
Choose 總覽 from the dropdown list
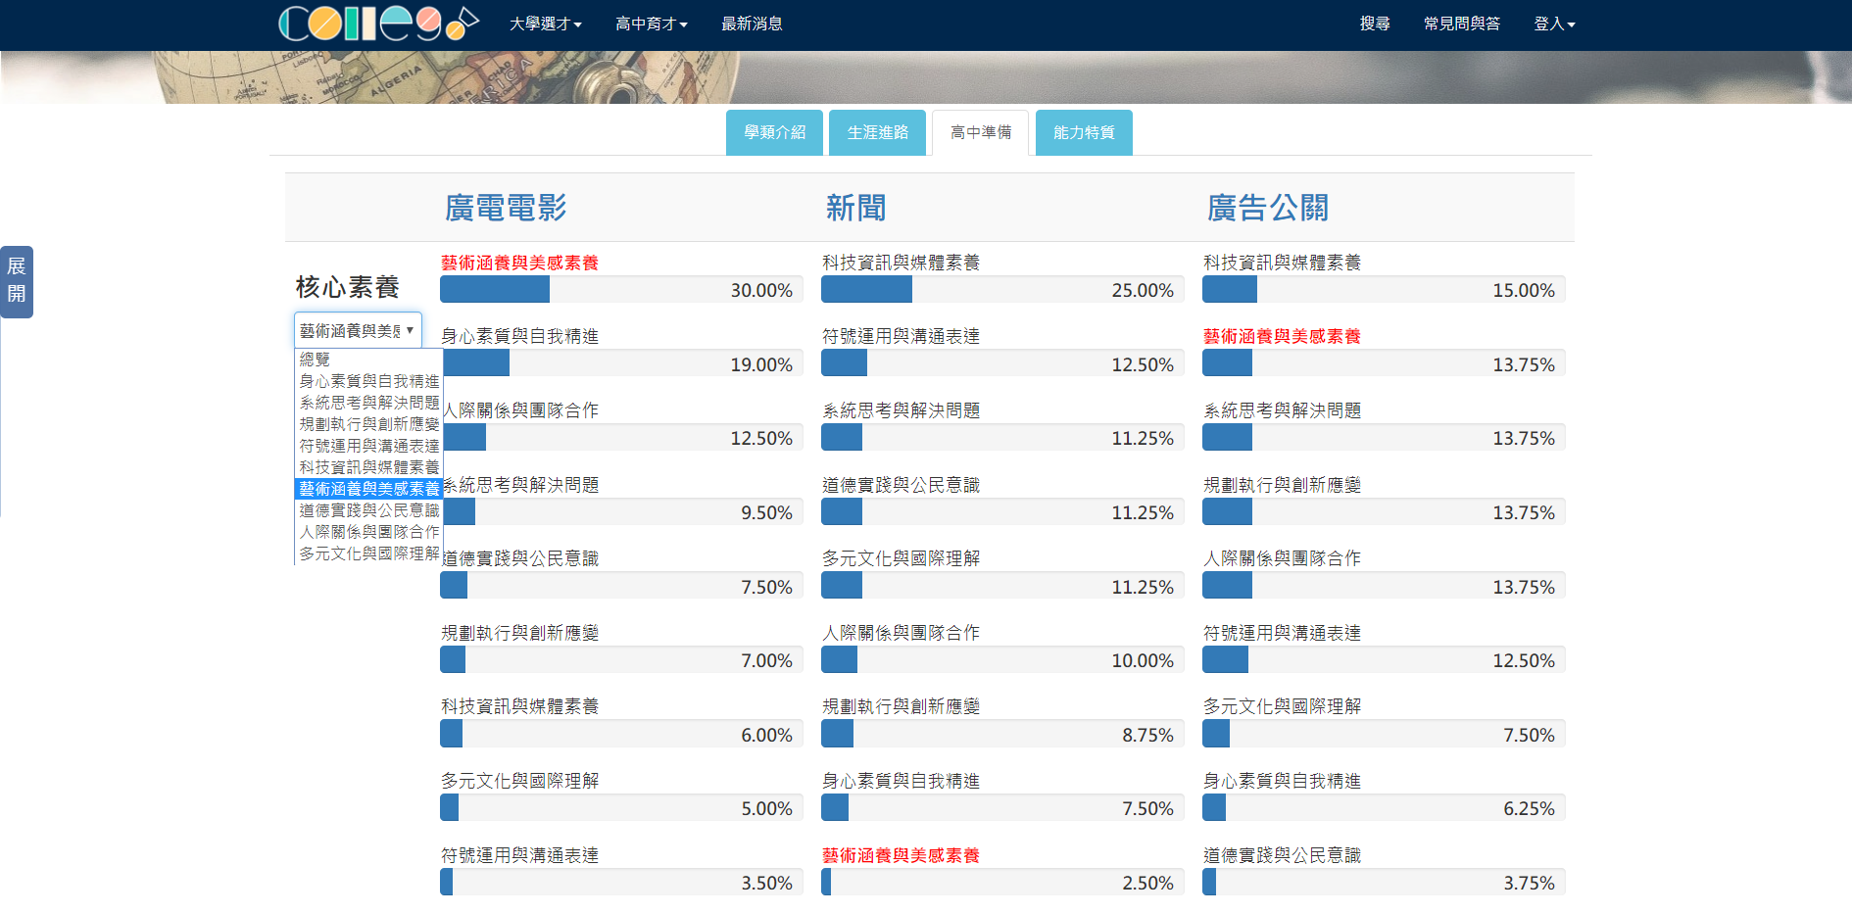tap(316, 360)
